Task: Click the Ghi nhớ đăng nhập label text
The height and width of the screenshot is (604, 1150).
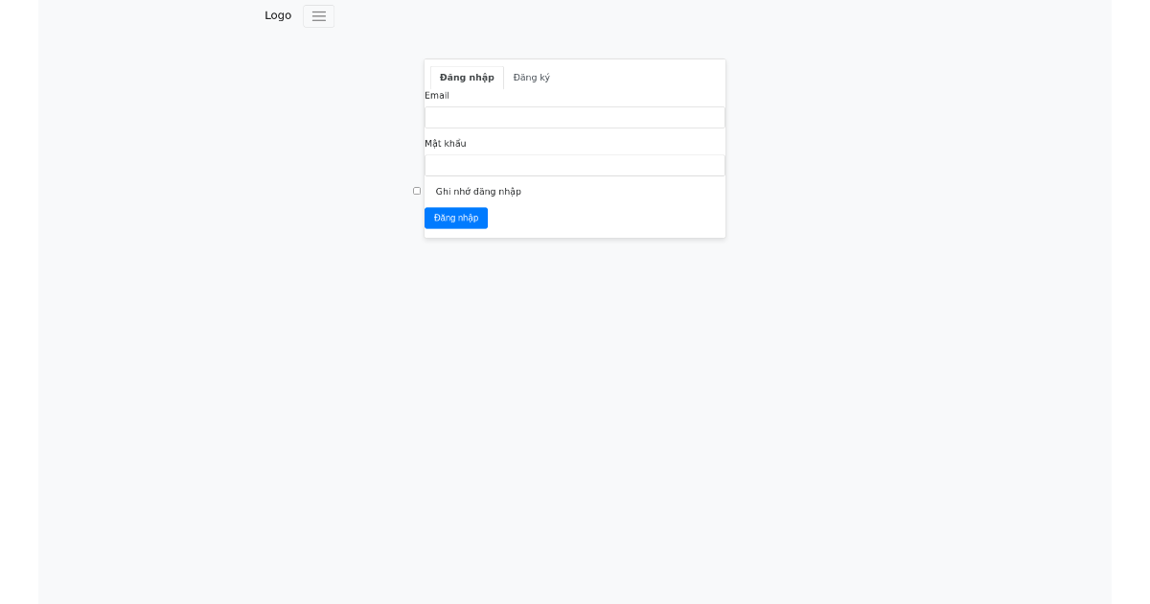Action: 478,192
